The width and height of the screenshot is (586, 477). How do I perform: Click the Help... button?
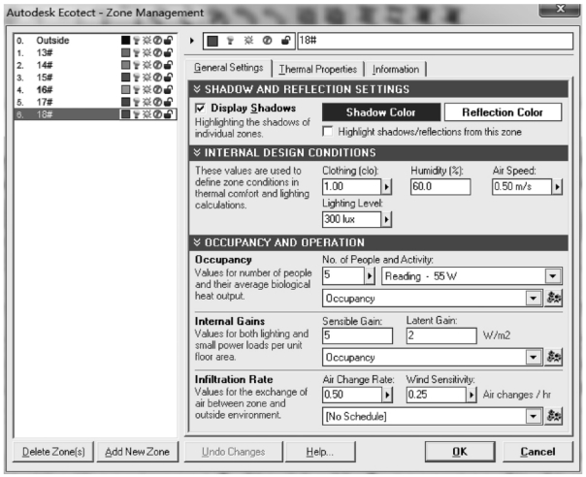[x=320, y=452]
